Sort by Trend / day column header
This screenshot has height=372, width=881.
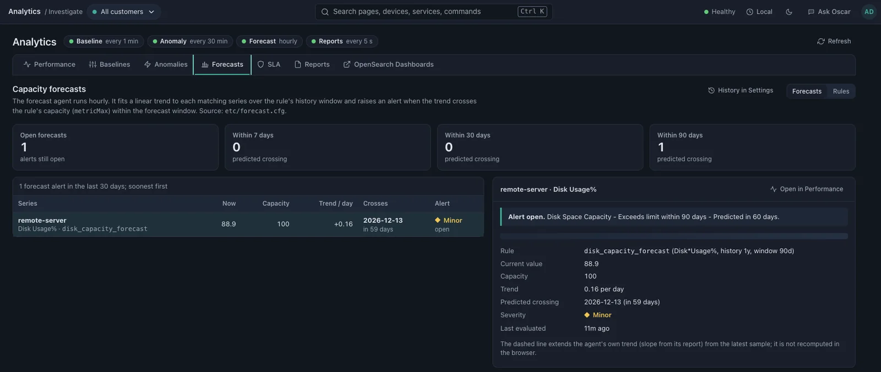point(336,204)
